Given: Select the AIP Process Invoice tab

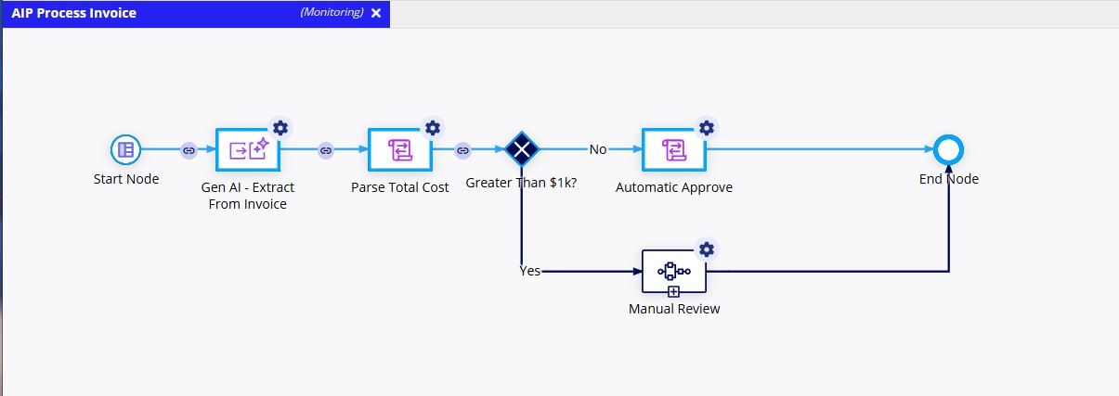Looking at the screenshot, I should click(x=196, y=13).
